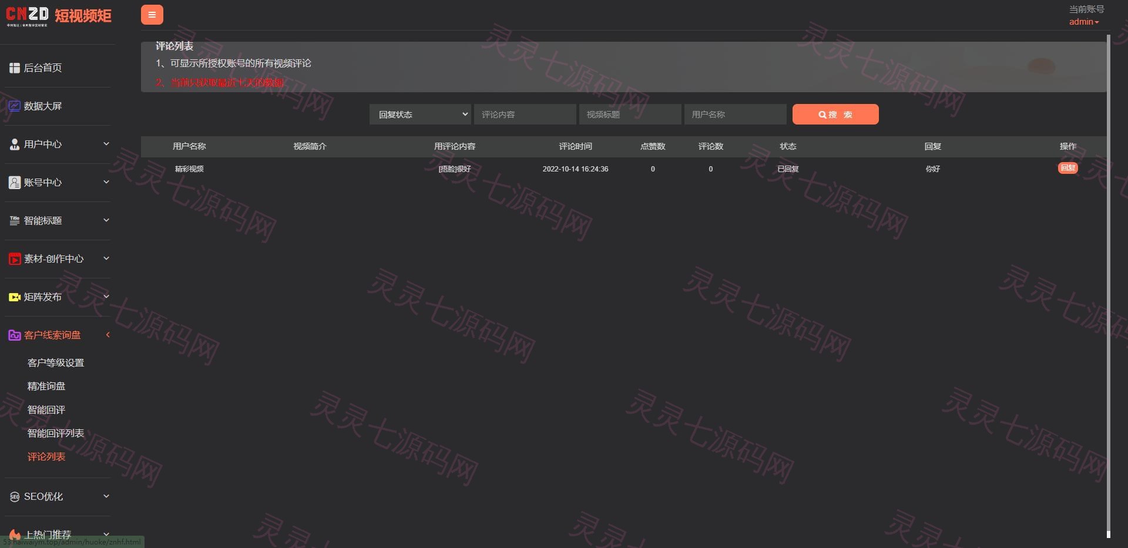Click the 客户线索询盘 folder icon
Viewport: 1128px width, 548px height.
[x=15, y=335]
